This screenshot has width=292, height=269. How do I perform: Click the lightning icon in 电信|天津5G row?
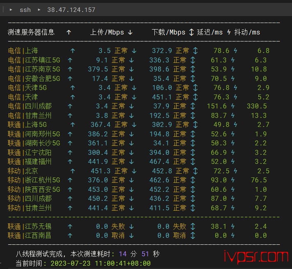[235, 87]
